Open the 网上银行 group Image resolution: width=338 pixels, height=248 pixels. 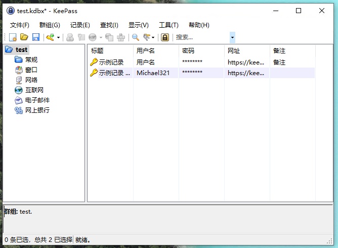pos(37,110)
